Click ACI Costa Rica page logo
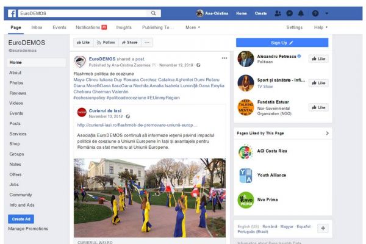The image size is (366, 244). (246, 152)
